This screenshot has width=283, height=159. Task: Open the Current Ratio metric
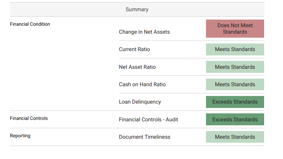[134, 49]
